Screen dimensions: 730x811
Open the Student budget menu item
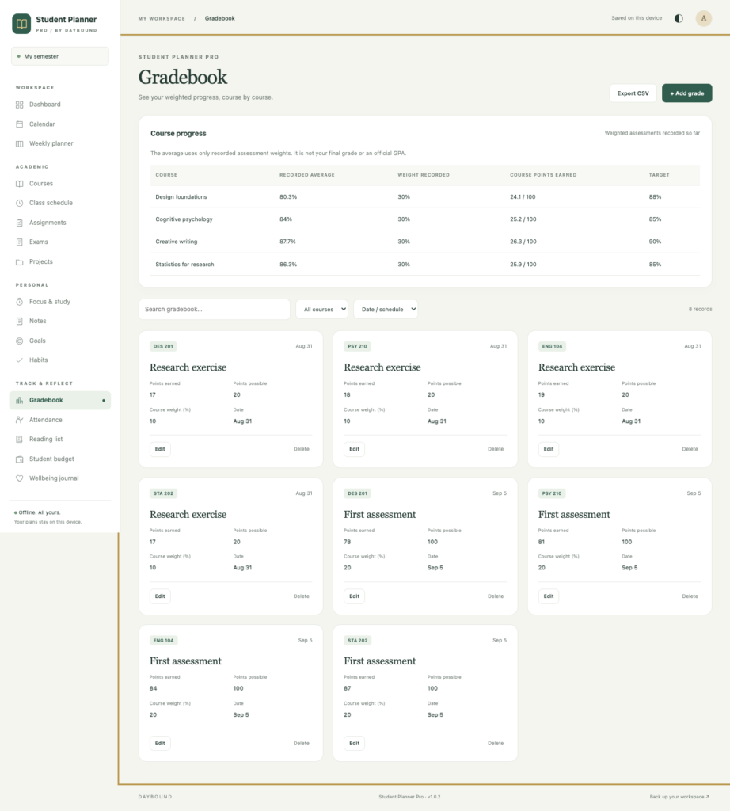(60, 459)
